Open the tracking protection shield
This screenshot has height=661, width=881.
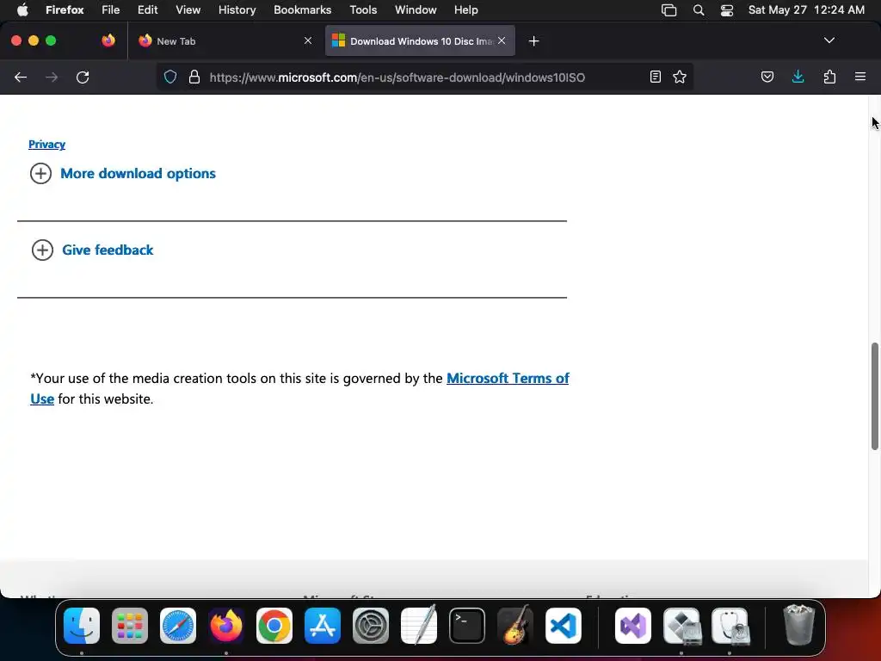(x=170, y=77)
